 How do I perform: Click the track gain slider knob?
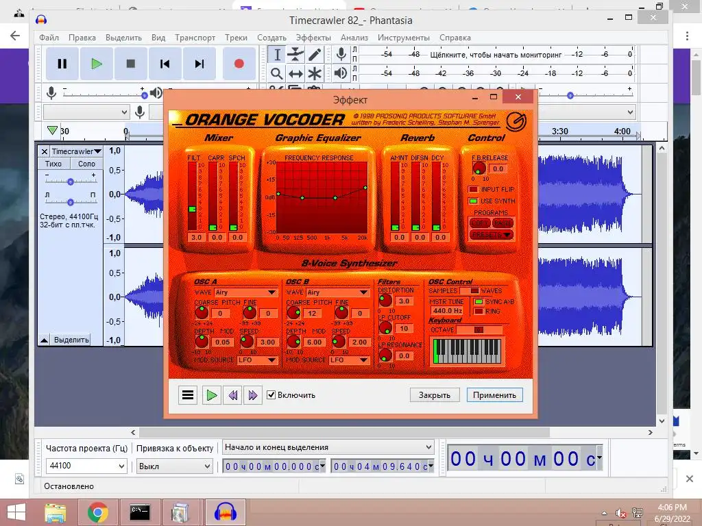click(71, 182)
